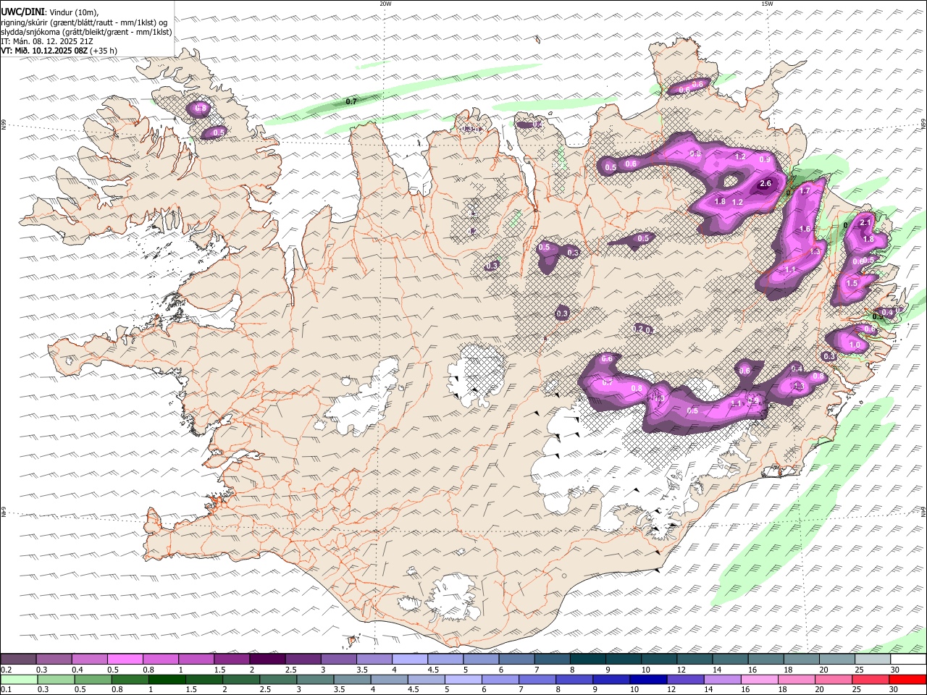Viewport: 927px width, 695px height.
Task: Click the bright pink 0.5 snow legend swatch
Action: pos(125,660)
